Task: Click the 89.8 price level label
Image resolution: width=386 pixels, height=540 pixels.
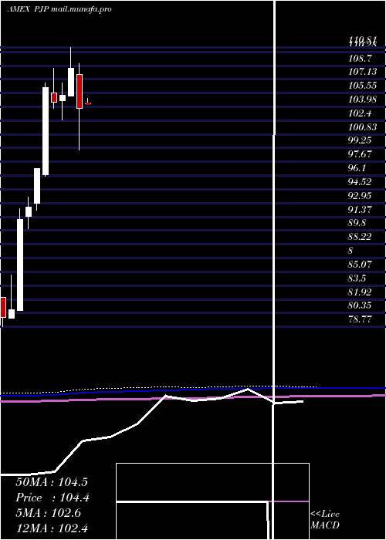Action: 357,223
